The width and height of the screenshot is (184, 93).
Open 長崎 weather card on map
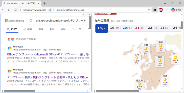coord(136,59)
